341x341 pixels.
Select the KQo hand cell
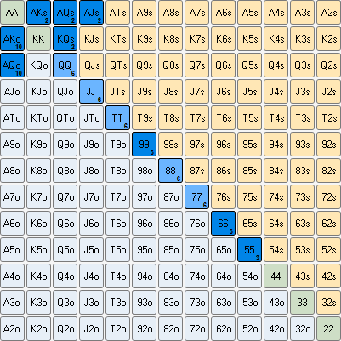38,65
